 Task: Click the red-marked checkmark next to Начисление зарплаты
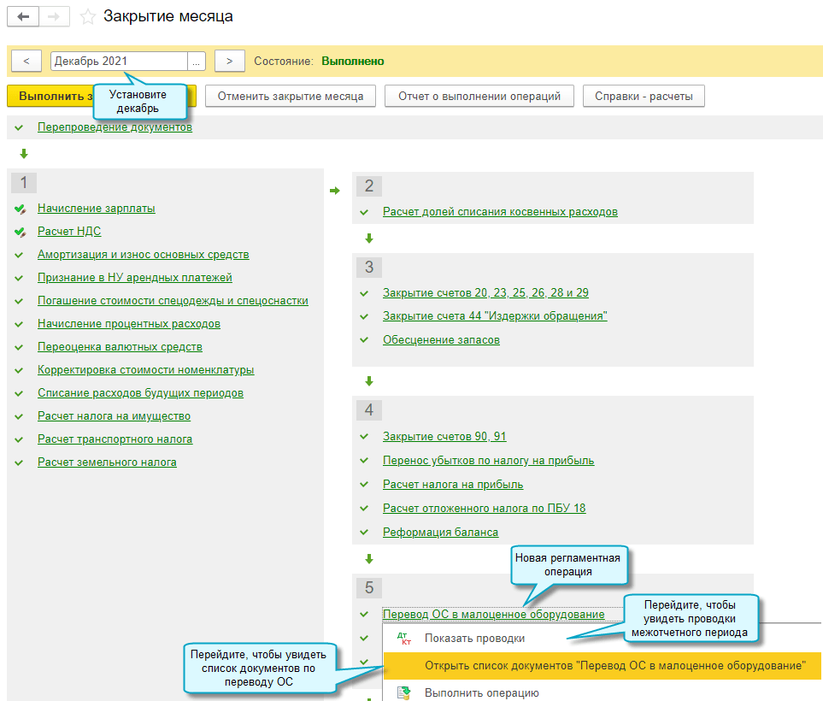coord(20,209)
